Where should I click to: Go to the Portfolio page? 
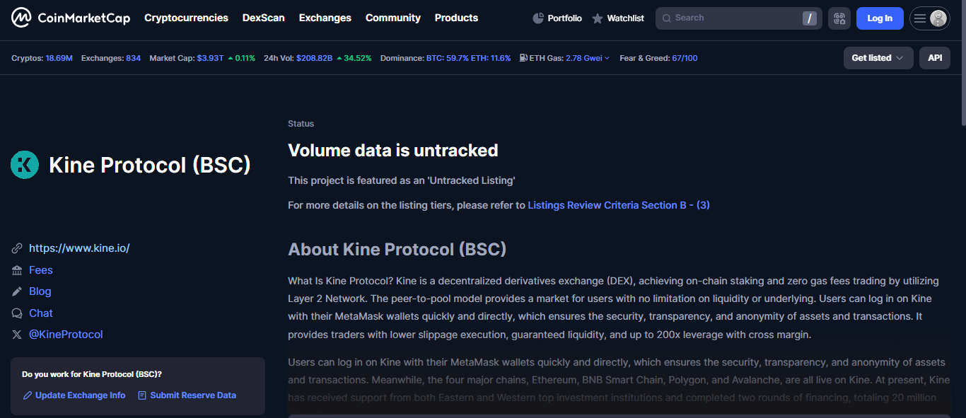coord(557,18)
